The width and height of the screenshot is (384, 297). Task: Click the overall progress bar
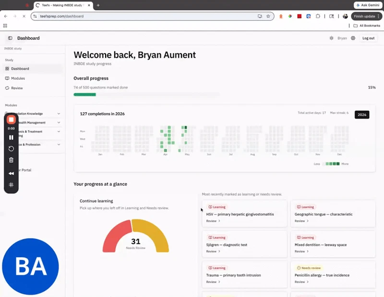coord(146,95)
